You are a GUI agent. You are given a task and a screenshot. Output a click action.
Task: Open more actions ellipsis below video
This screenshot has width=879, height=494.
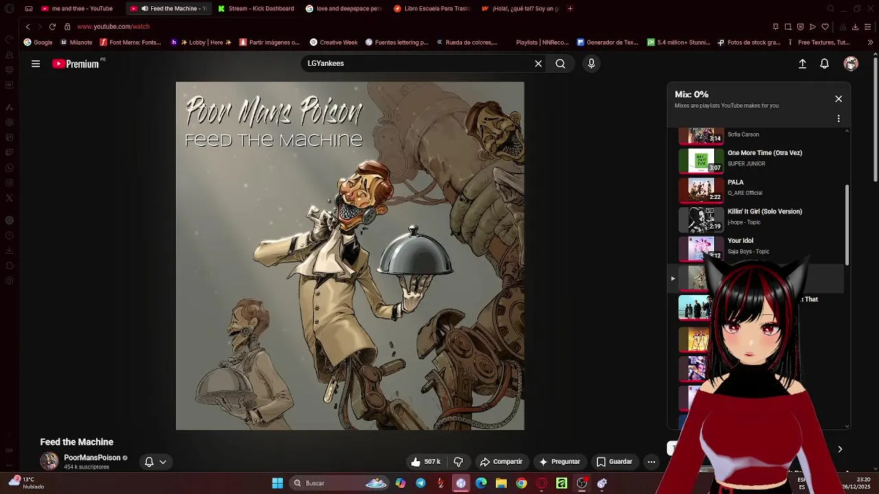click(x=651, y=462)
